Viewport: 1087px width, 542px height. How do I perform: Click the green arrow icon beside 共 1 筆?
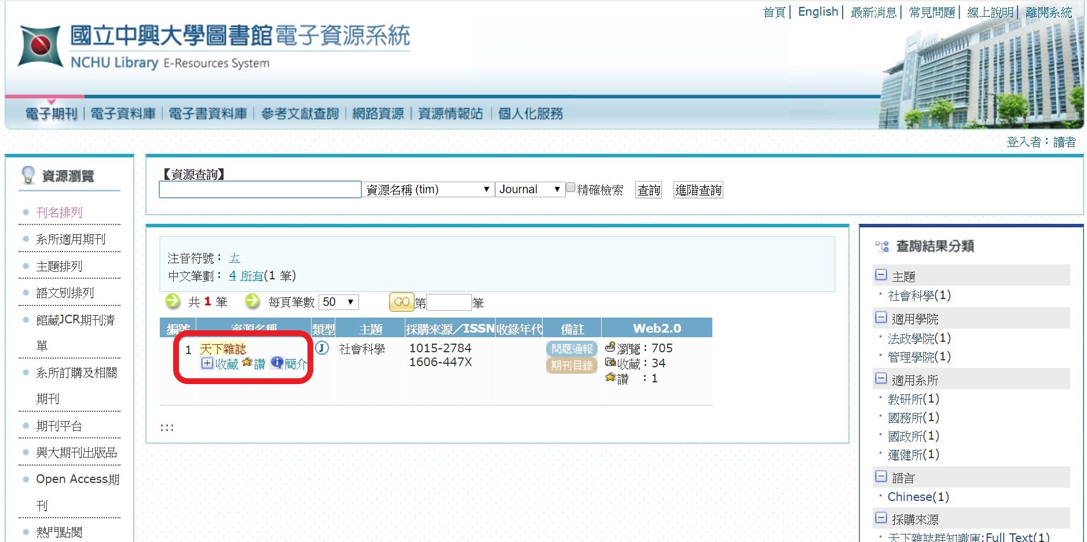(173, 301)
